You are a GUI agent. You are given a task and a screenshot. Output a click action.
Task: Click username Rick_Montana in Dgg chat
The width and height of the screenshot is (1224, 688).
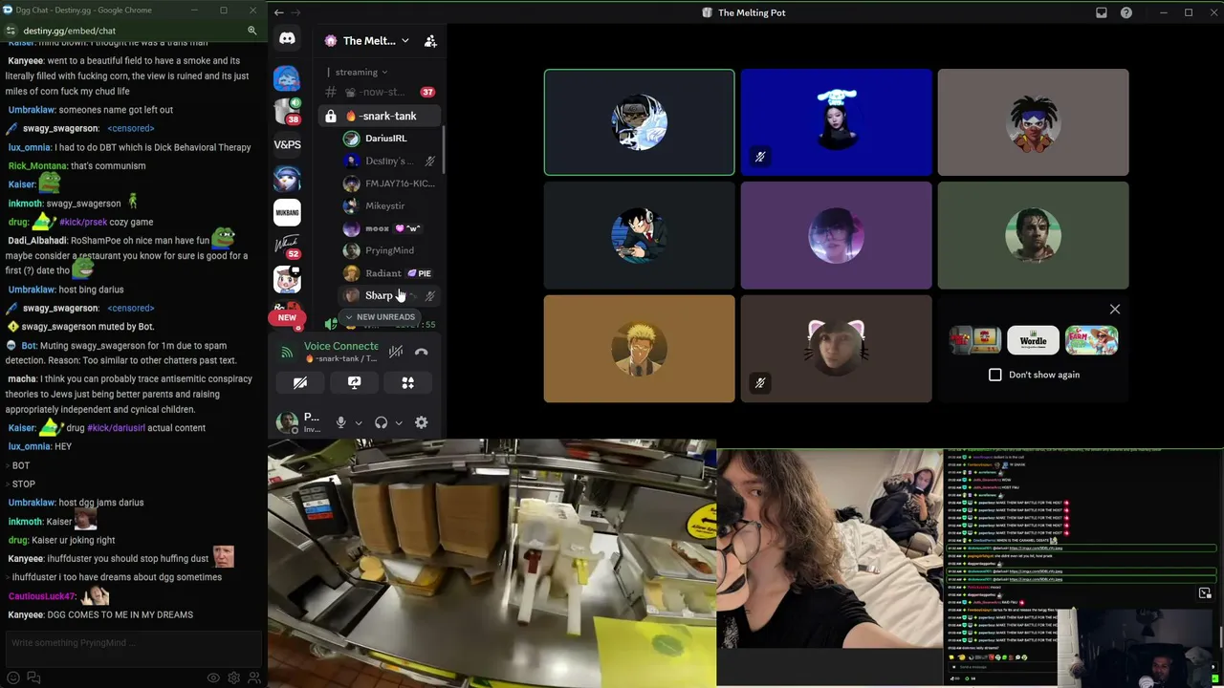tap(37, 166)
